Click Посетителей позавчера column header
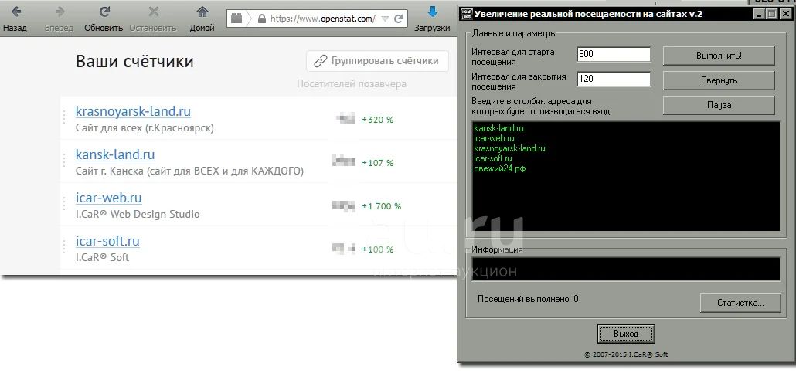This screenshot has width=796, height=373. point(352,83)
